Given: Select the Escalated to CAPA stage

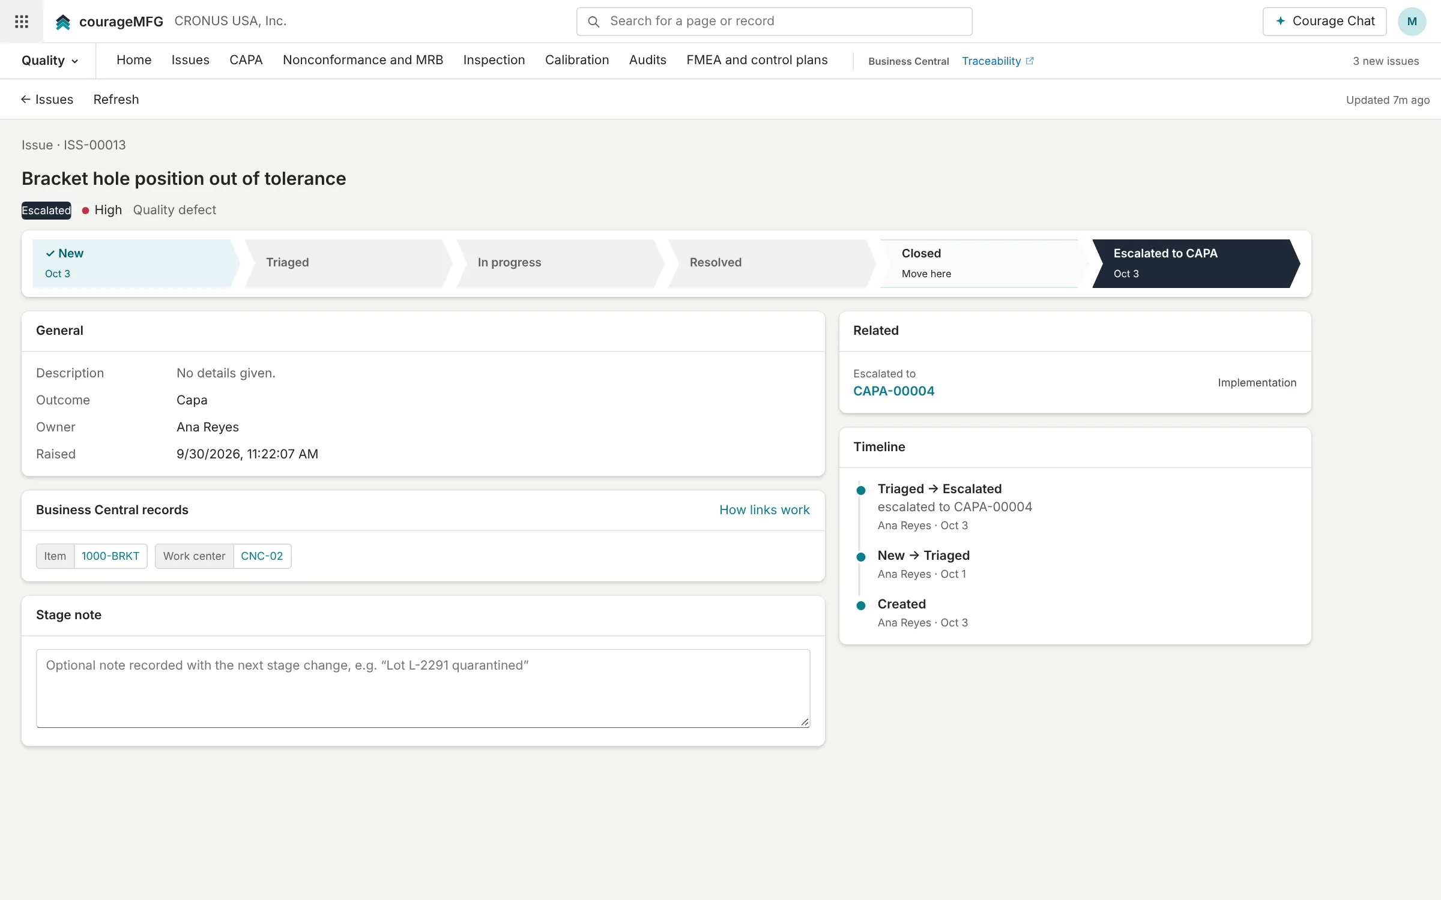Looking at the screenshot, I should click(1195, 263).
